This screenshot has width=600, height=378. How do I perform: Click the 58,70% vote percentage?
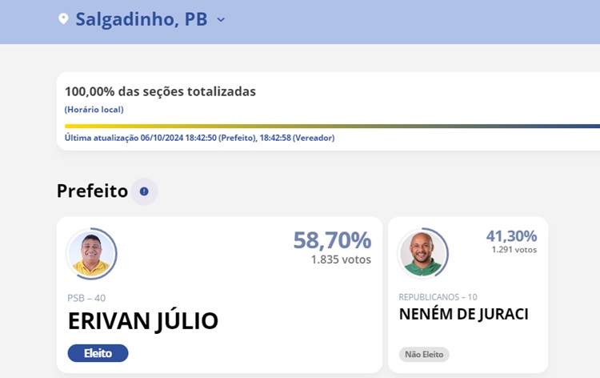coord(332,240)
